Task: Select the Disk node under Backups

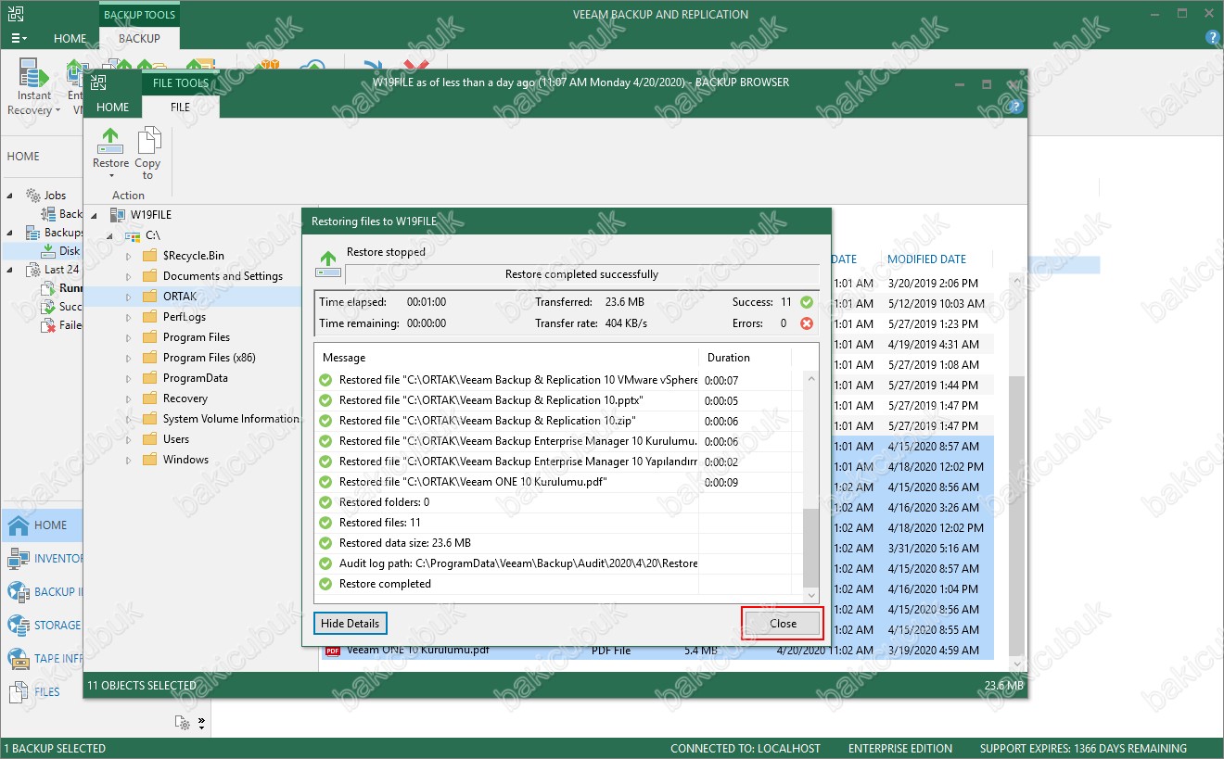Action: coord(70,251)
